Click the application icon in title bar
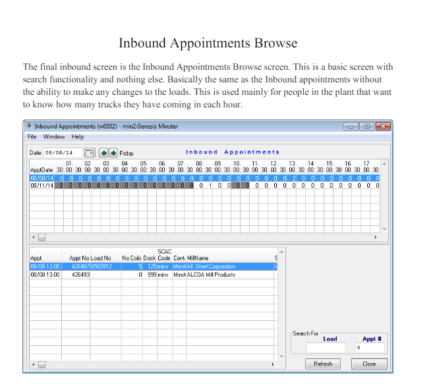This screenshot has width=433, height=390. tap(29, 126)
